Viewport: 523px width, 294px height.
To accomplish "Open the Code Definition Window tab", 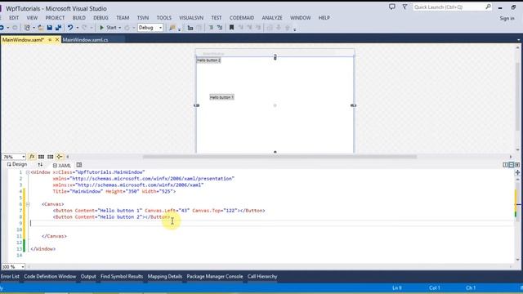I will pyautogui.click(x=50, y=276).
